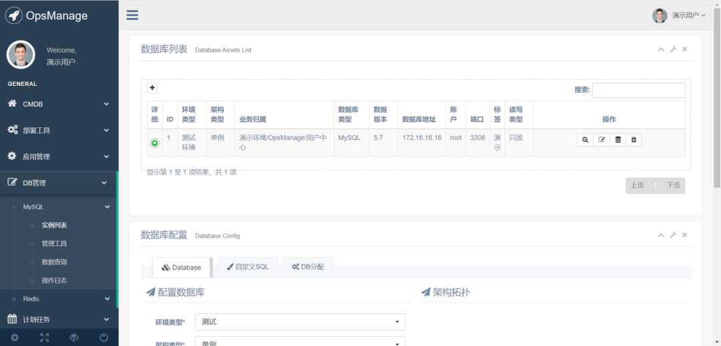This screenshot has height=346, width=721.
Task: Click the edit pencil icon in database row
Action: pyautogui.click(x=602, y=140)
